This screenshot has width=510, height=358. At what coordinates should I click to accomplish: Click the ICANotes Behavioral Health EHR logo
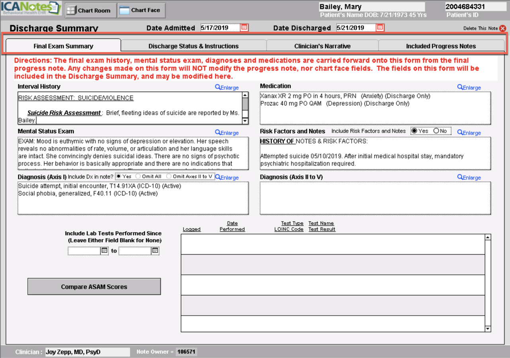[30, 8]
